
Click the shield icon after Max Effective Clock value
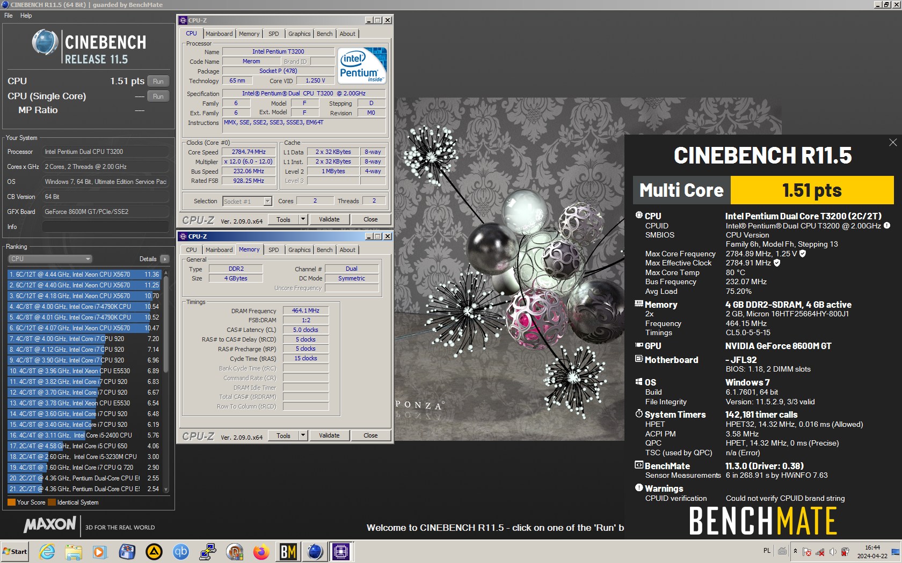tap(777, 263)
